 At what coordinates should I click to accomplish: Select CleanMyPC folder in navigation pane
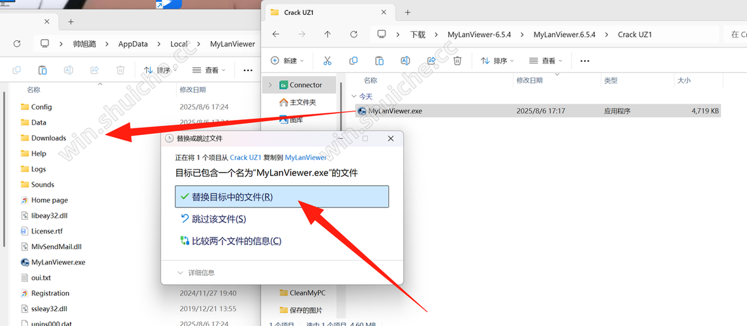303,293
